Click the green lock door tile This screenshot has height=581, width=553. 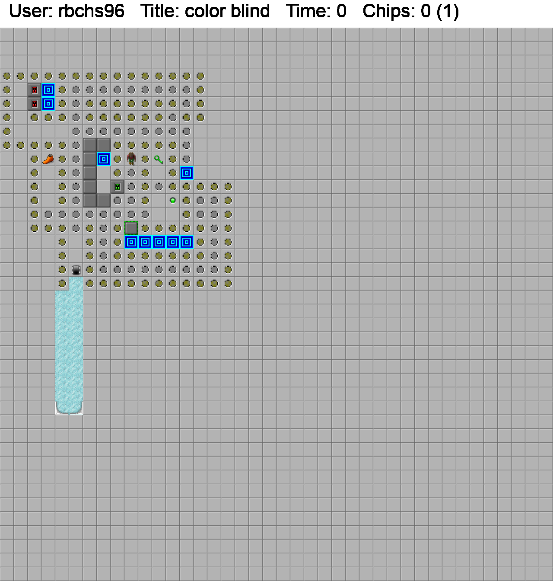point(118,187)
